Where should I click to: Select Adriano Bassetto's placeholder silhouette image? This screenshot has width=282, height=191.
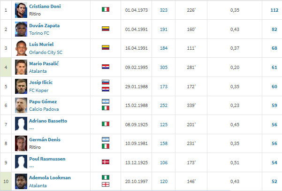[x=21, y=124]
